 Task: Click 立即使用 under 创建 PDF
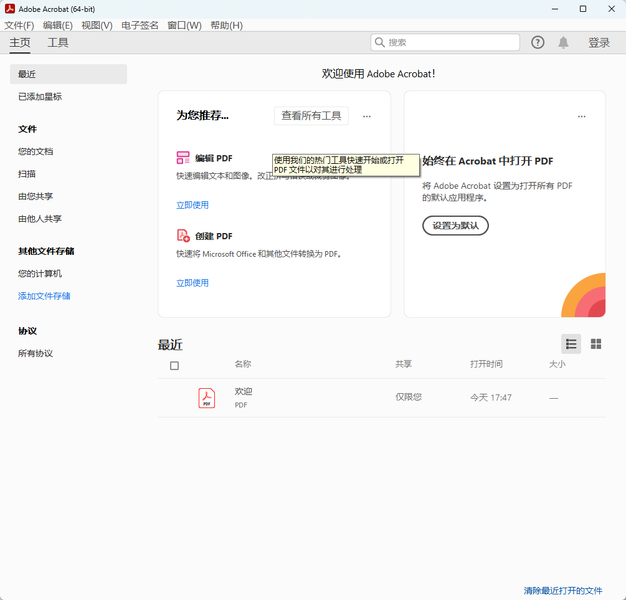(x=192, y=283)
